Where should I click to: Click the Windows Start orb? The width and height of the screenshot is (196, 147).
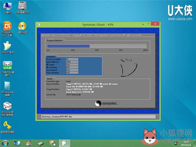[x=5, y=143]
